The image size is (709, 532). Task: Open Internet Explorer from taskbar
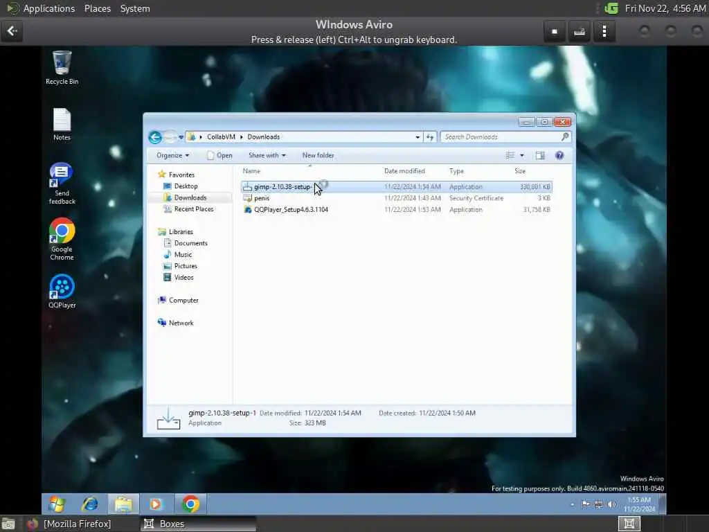click(x=90, y=504)
